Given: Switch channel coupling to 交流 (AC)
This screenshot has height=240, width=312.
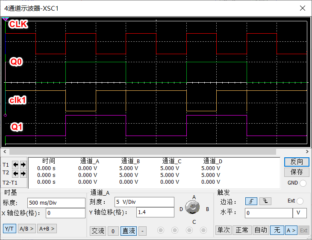Looking at the screenshot, I should click(x=98, y=231).
